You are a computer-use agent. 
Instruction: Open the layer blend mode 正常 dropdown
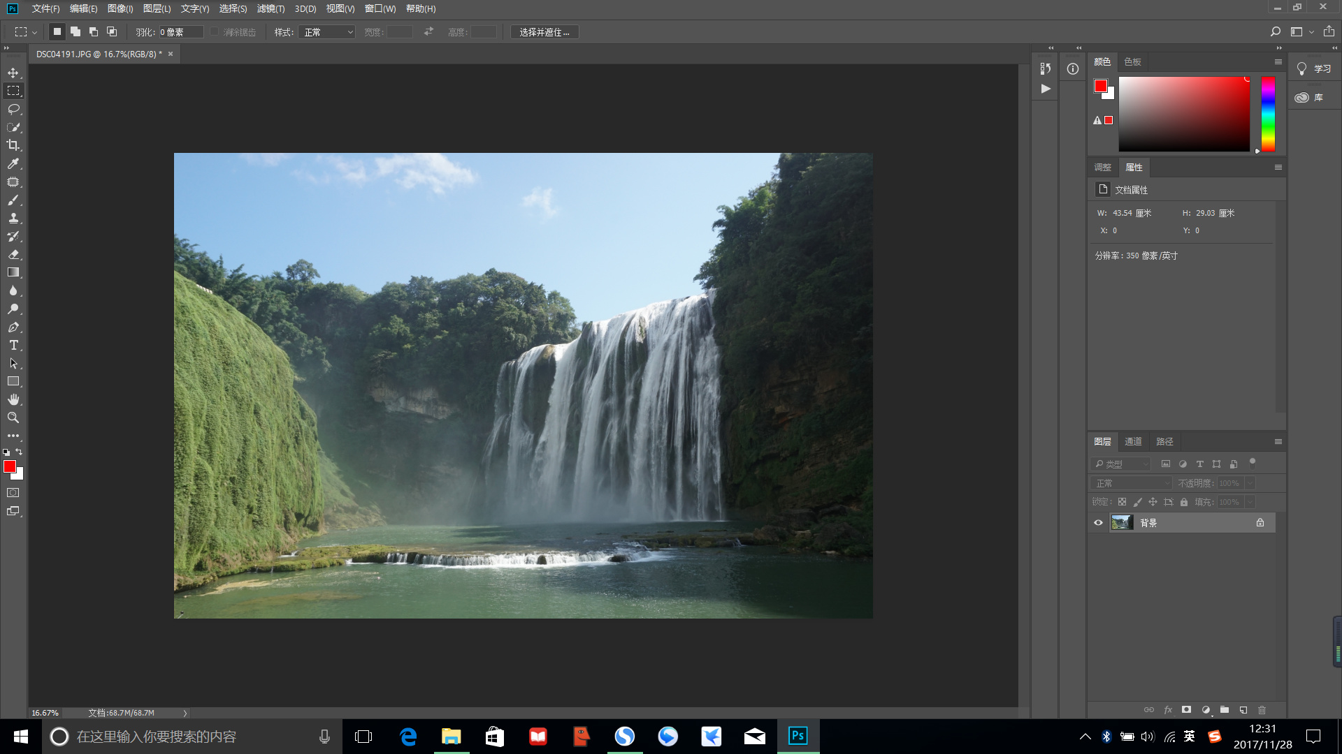[x=1130, y=483]
